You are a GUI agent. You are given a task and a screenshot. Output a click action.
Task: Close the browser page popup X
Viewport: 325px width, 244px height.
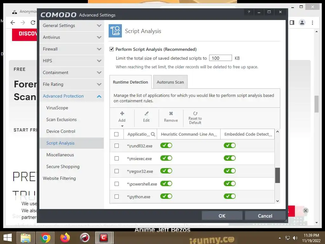(x=306, y=211)
